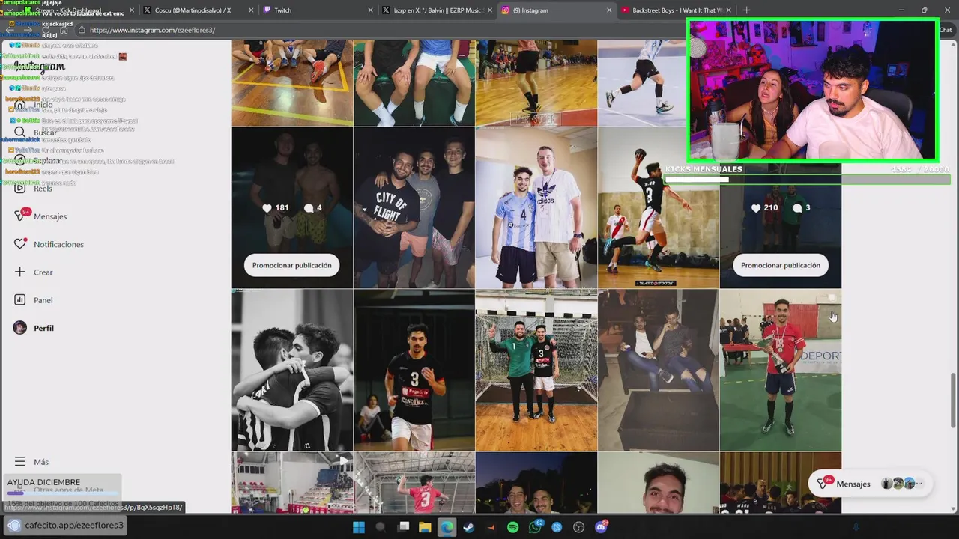The width and height of the screenshot is (959, 539).
Task: Click Promocionar publicación on 181-likes post
Action: (x=291, y=265)
